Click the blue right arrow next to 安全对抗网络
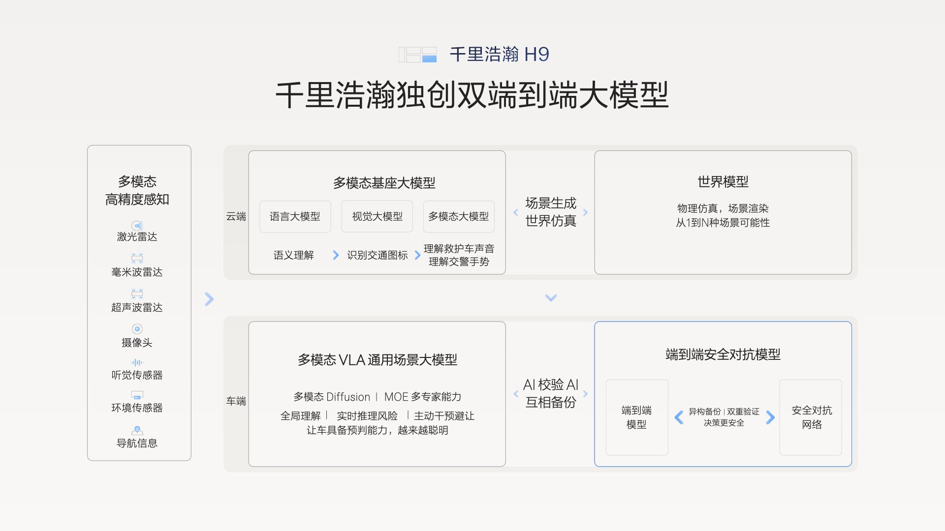The width and height of the screenshot is (945, 531). pos(770,417)
